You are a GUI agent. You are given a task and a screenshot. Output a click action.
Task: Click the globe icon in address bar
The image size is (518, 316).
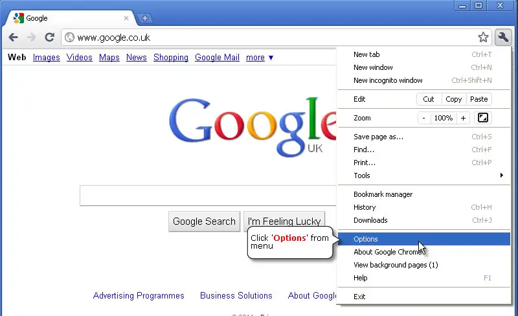tap(69, 37)
